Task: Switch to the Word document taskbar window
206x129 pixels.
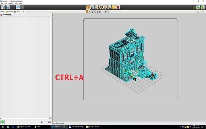Action: click(x=76, y=127)
